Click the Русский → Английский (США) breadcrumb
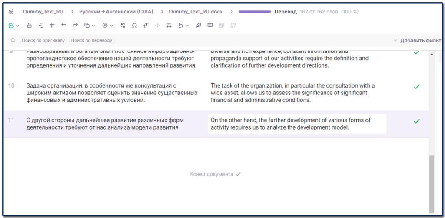This screenshot has width=445, height=218. coord(116,12)
